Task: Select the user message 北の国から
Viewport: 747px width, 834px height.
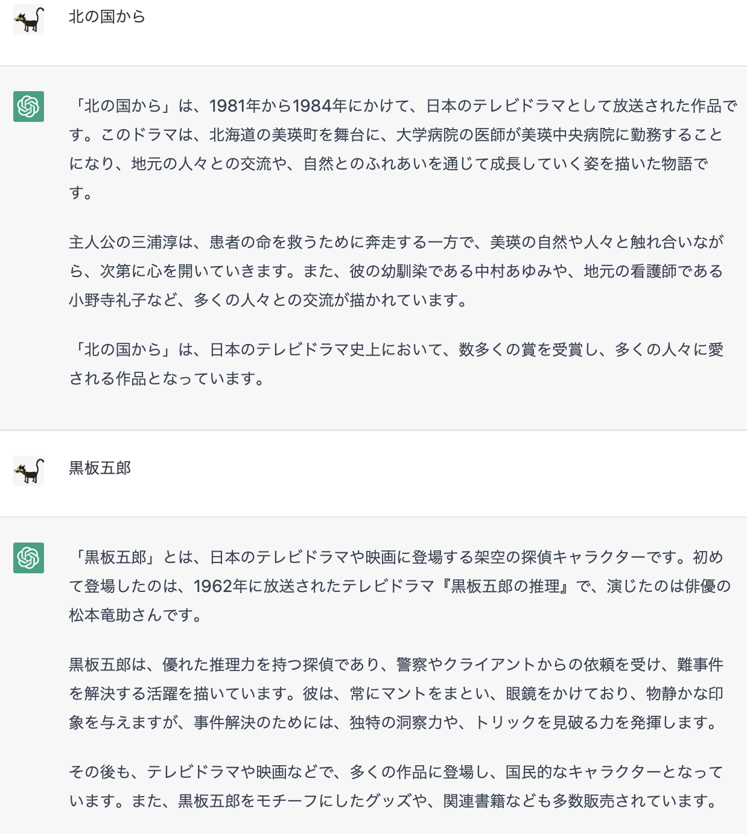Action: (x=107, y=17)
